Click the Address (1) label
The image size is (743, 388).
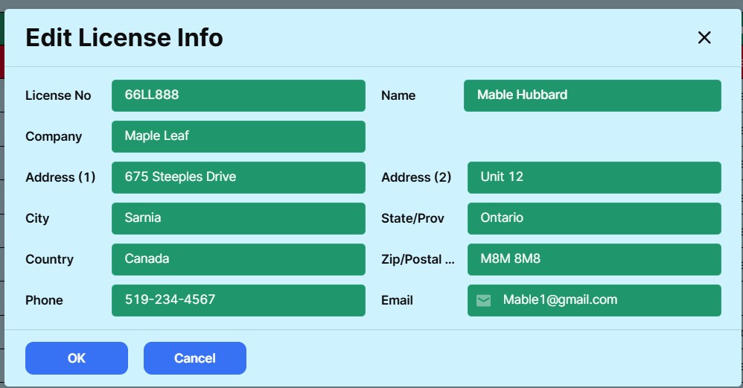pos(60,178)
